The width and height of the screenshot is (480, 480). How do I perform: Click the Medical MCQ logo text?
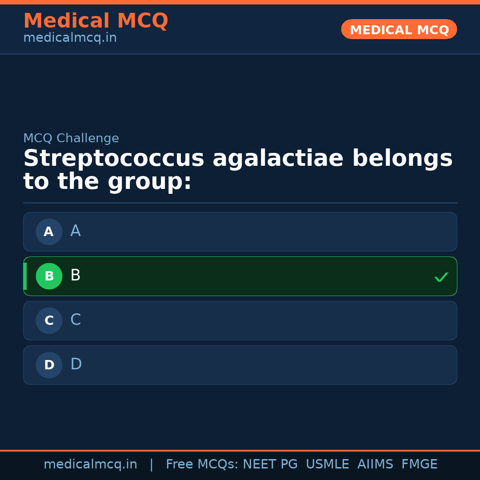(96, 20)
